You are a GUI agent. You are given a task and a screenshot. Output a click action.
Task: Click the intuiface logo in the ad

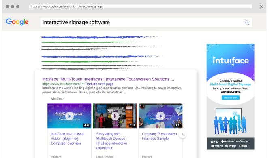click(x=231, y=61)
